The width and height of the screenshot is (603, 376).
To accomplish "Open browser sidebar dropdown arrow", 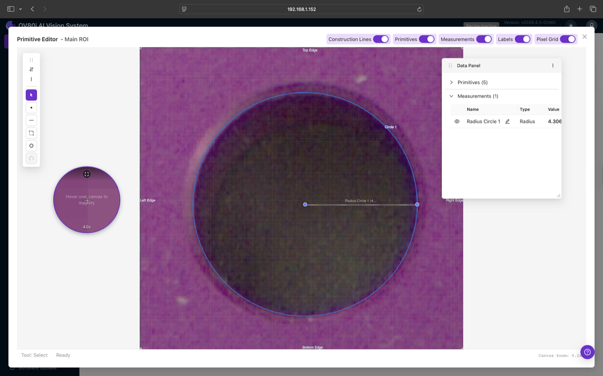I will (x=20, y=9).
